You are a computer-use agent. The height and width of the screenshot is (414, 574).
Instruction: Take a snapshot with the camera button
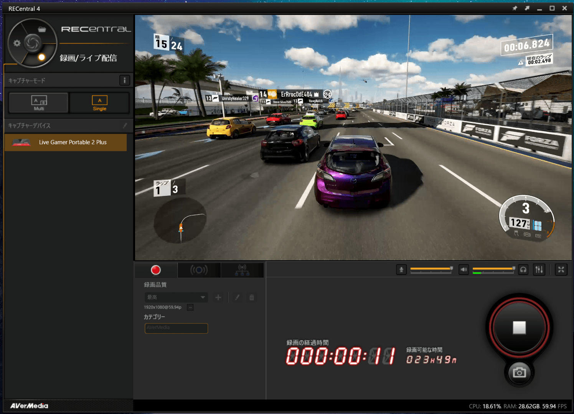pyautogui.click(x=519, y=372)
